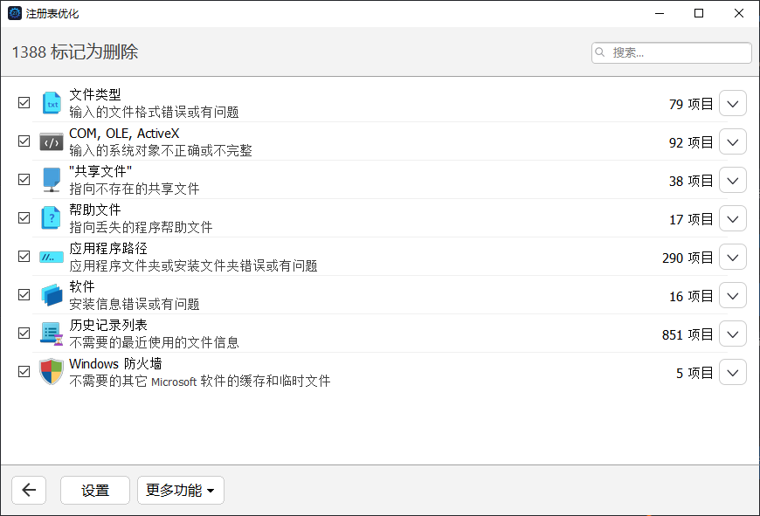This screenshot has height=516, width=760.
Task: Click the 软件 software stacked folders icon
Action: point(51,294)
